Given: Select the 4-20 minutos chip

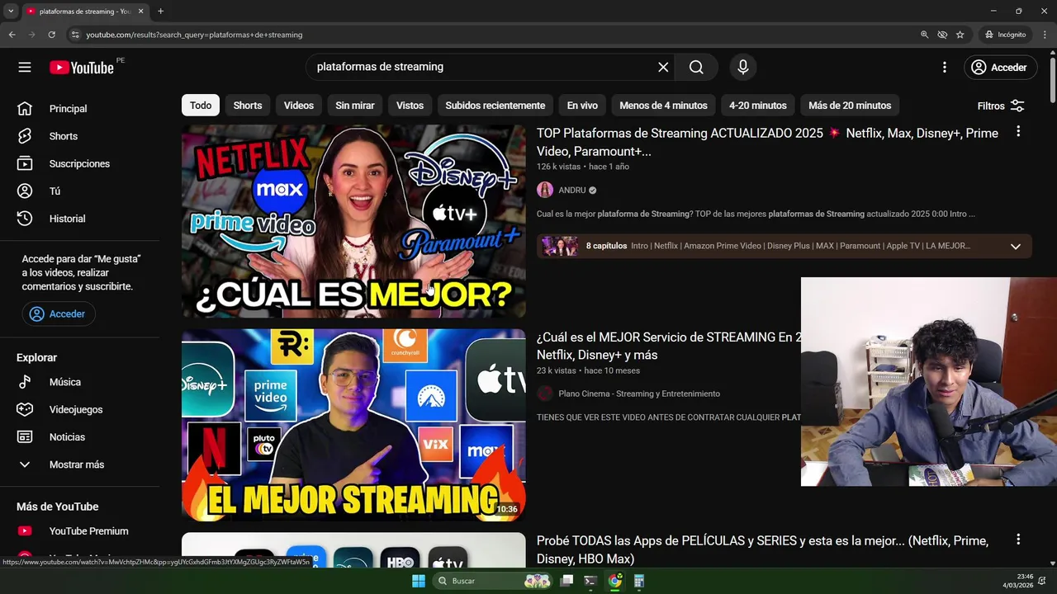Looking at the screenshot, I should (758, 106).
